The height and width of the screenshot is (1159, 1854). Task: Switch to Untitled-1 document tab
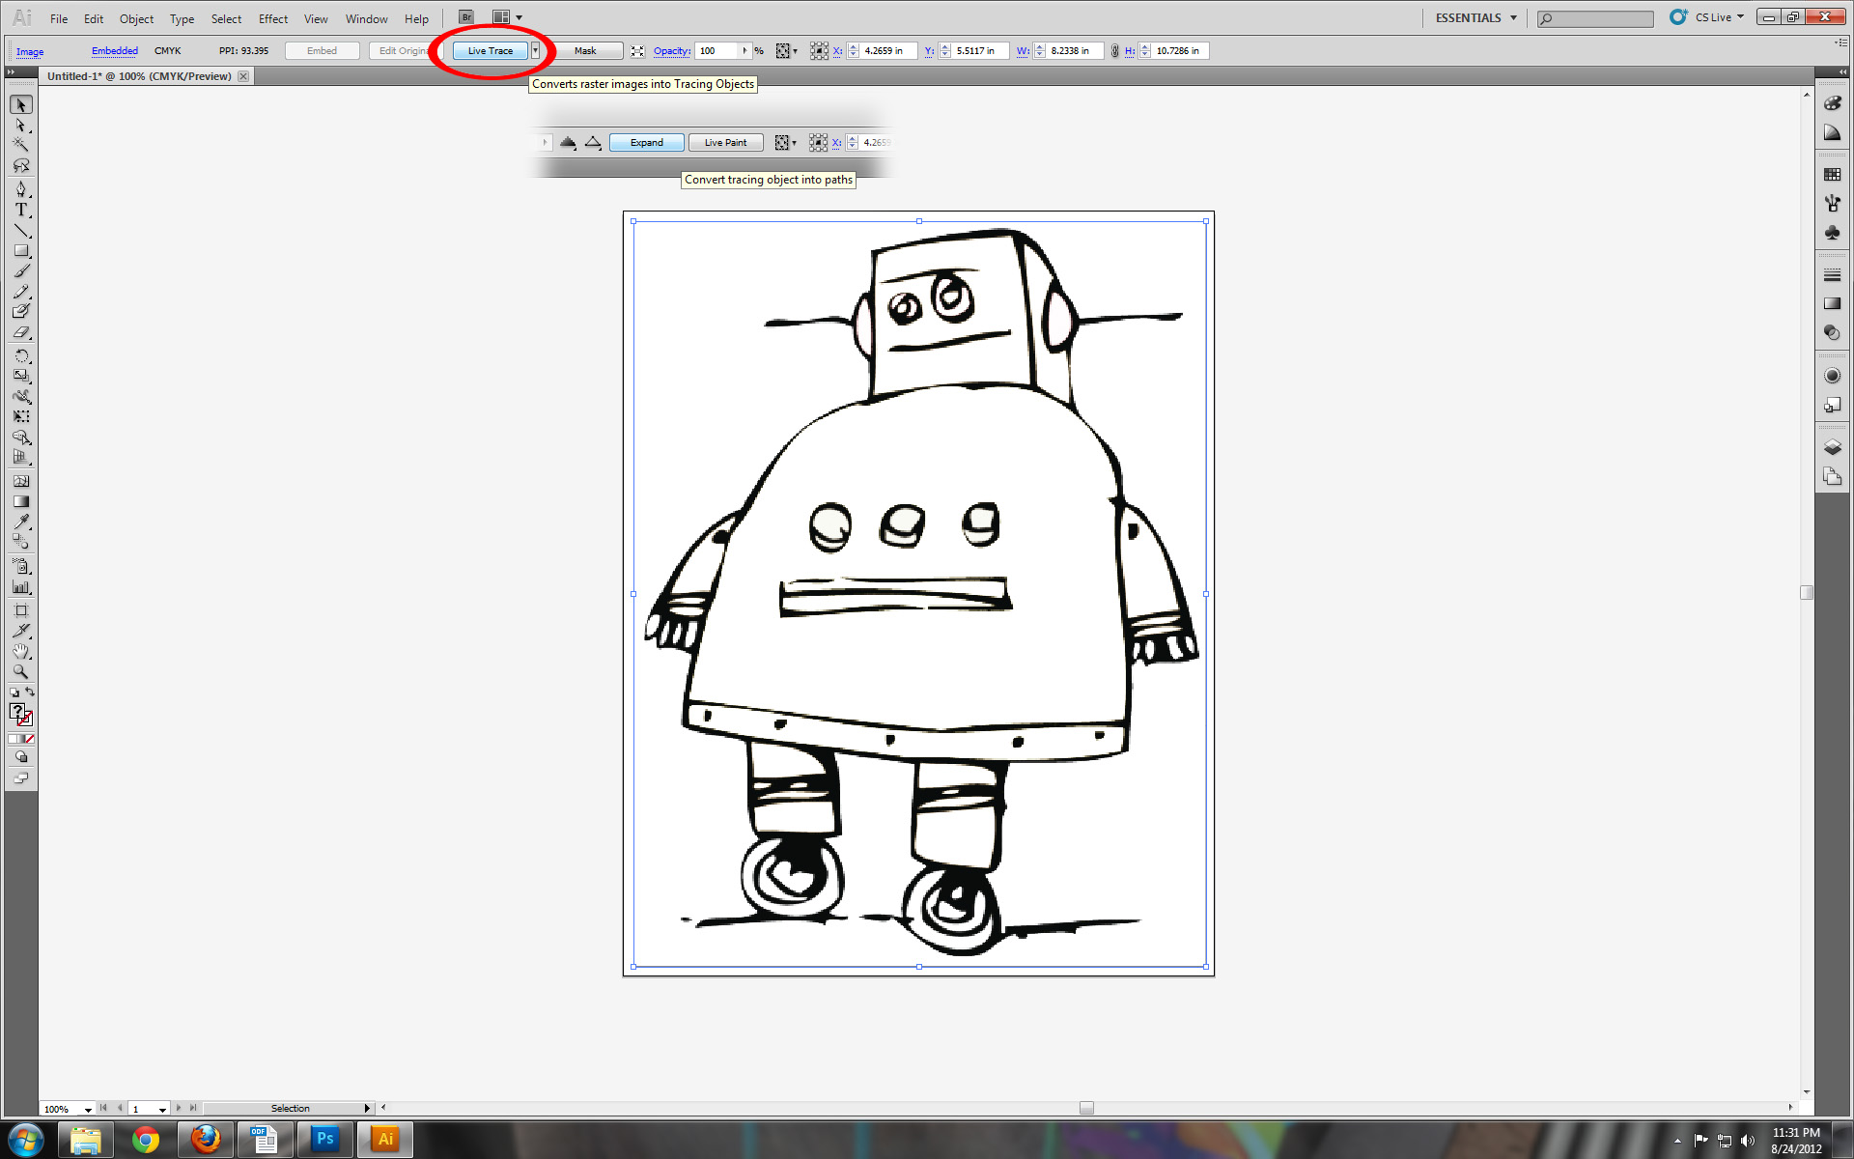click(x=139, y=76)
